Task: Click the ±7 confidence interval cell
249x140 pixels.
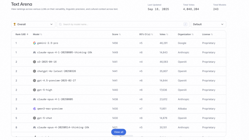Action: point(141,109)
